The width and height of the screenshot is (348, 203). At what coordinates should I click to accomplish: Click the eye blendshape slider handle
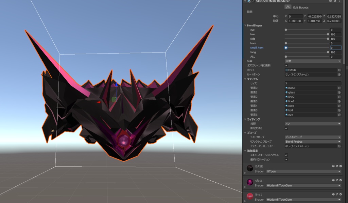[286, 30]
